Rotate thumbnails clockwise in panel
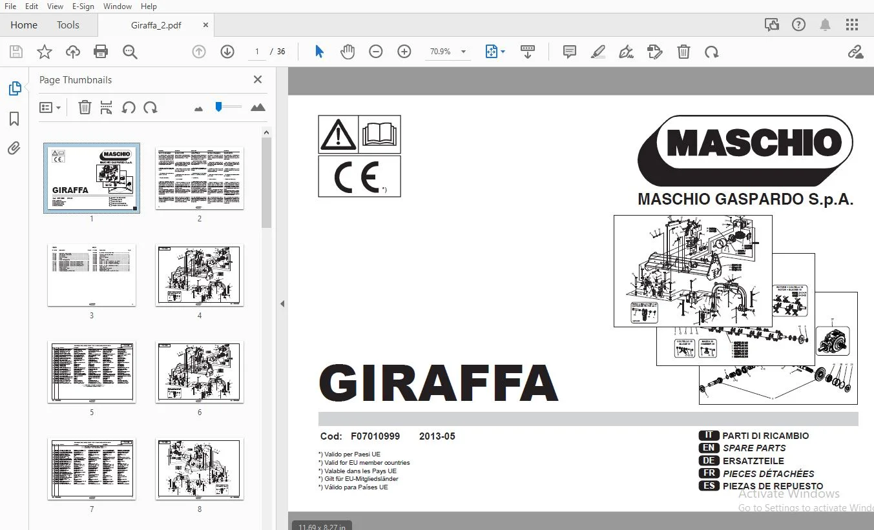The width and height of the screenshot is (874, 530). click(151, 108)
